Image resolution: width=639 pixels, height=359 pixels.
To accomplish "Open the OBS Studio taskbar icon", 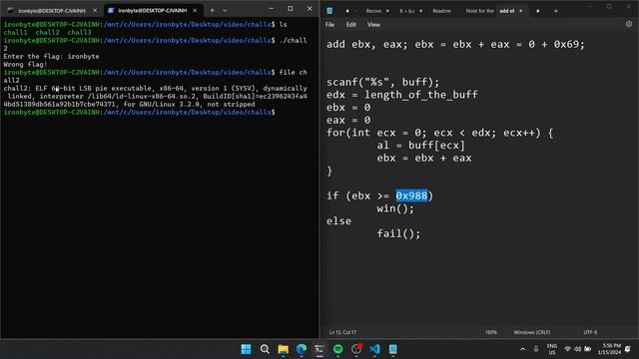I will (356, 349).
